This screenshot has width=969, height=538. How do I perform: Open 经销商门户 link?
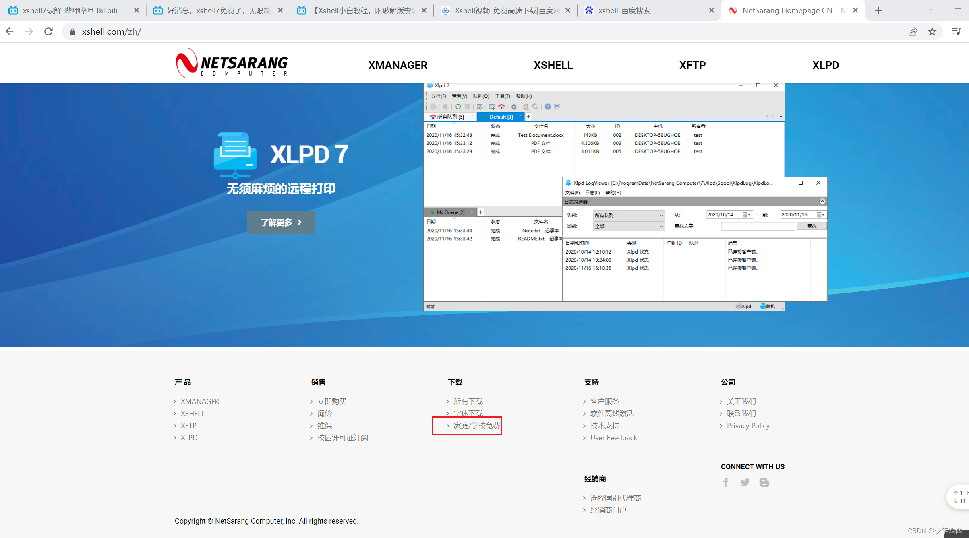[608, 510]
